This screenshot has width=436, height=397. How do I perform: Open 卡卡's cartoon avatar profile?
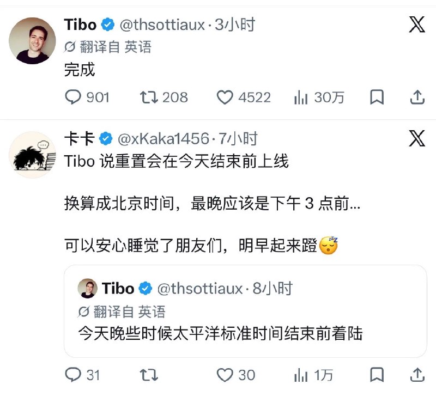[32, 155]
